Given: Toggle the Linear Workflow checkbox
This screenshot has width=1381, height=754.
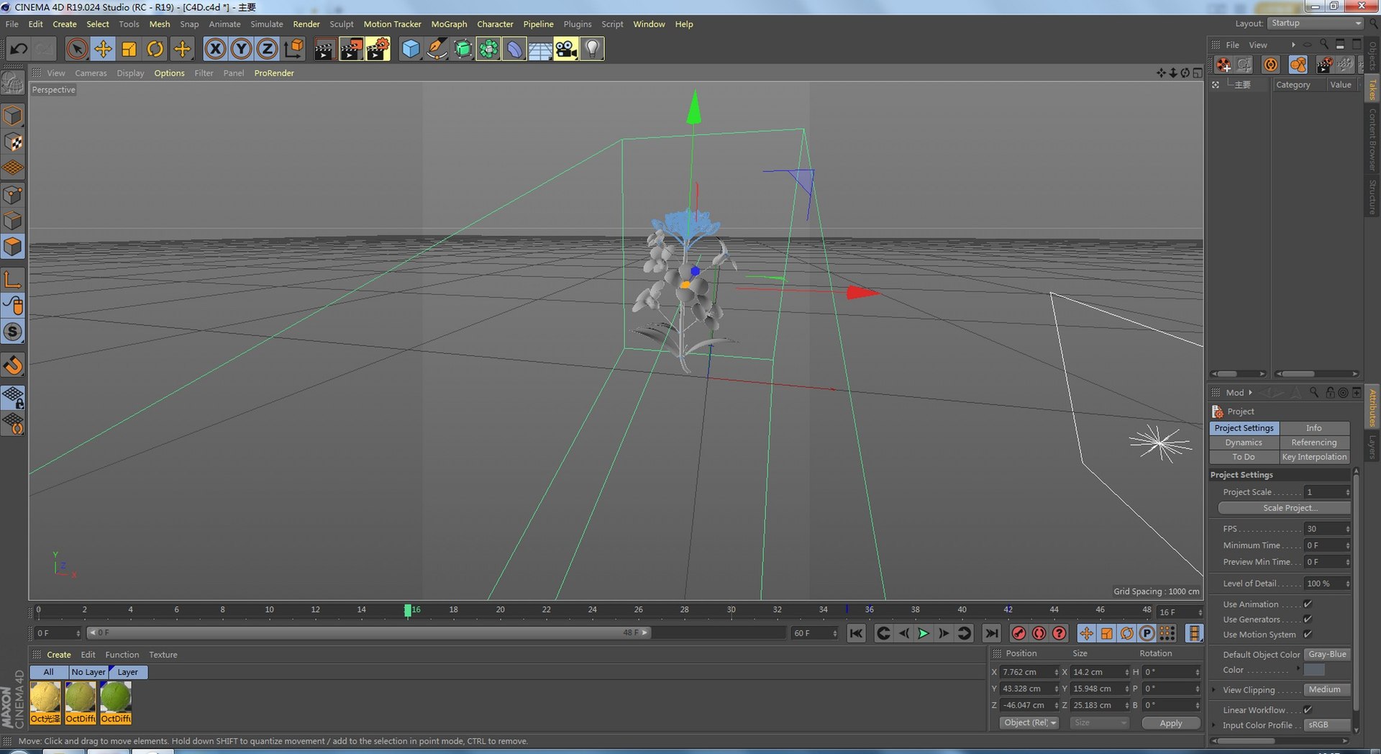Looking at the screenshot, I should (x=1308, y=710).
